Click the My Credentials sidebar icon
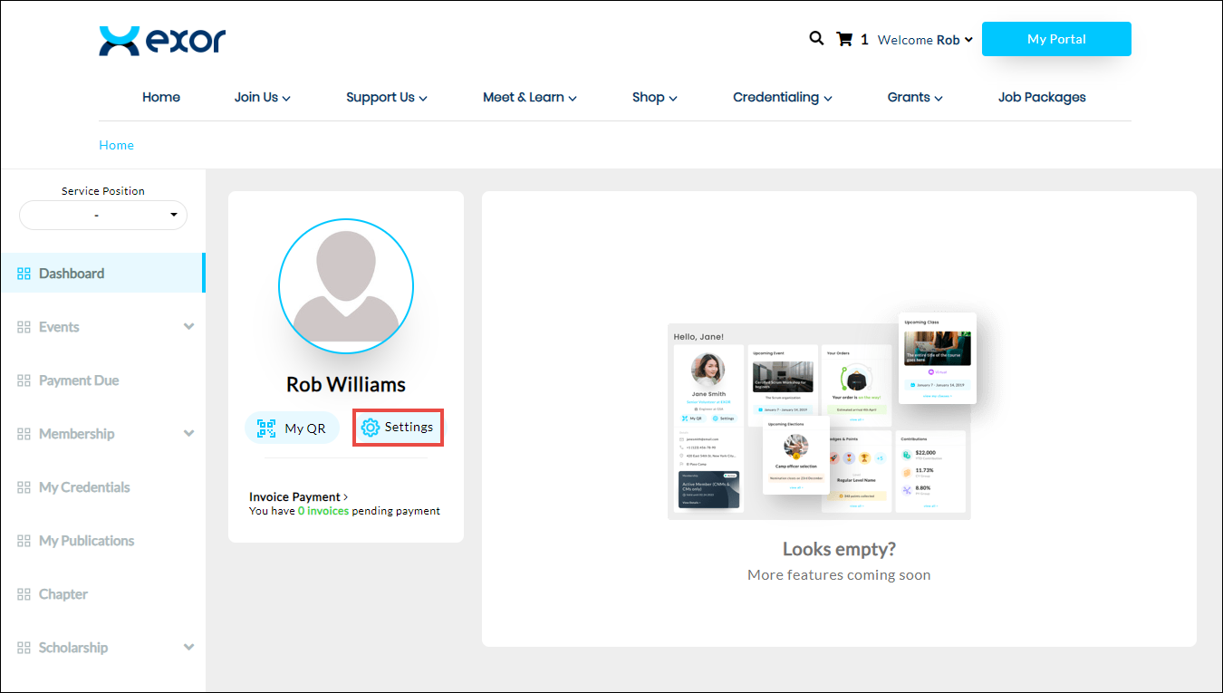 pos(24,487)
